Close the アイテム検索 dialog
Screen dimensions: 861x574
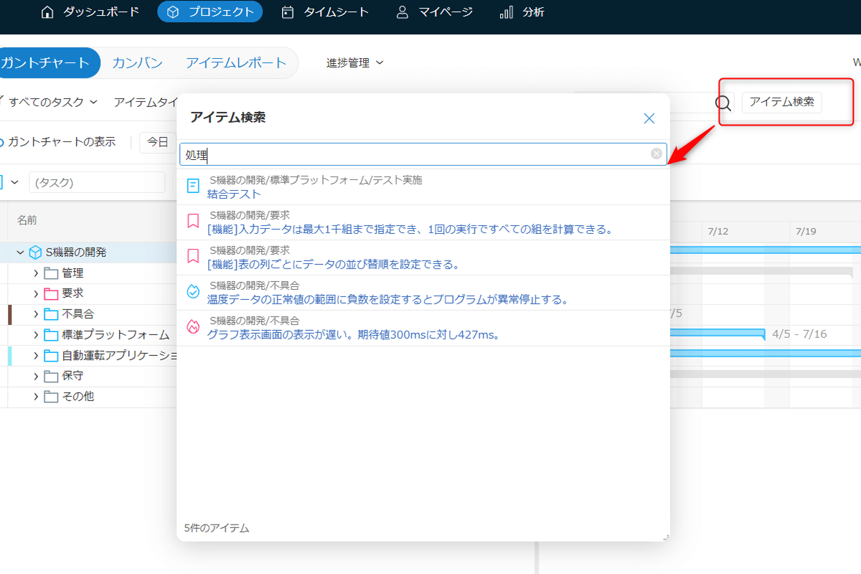coord(649,118)
